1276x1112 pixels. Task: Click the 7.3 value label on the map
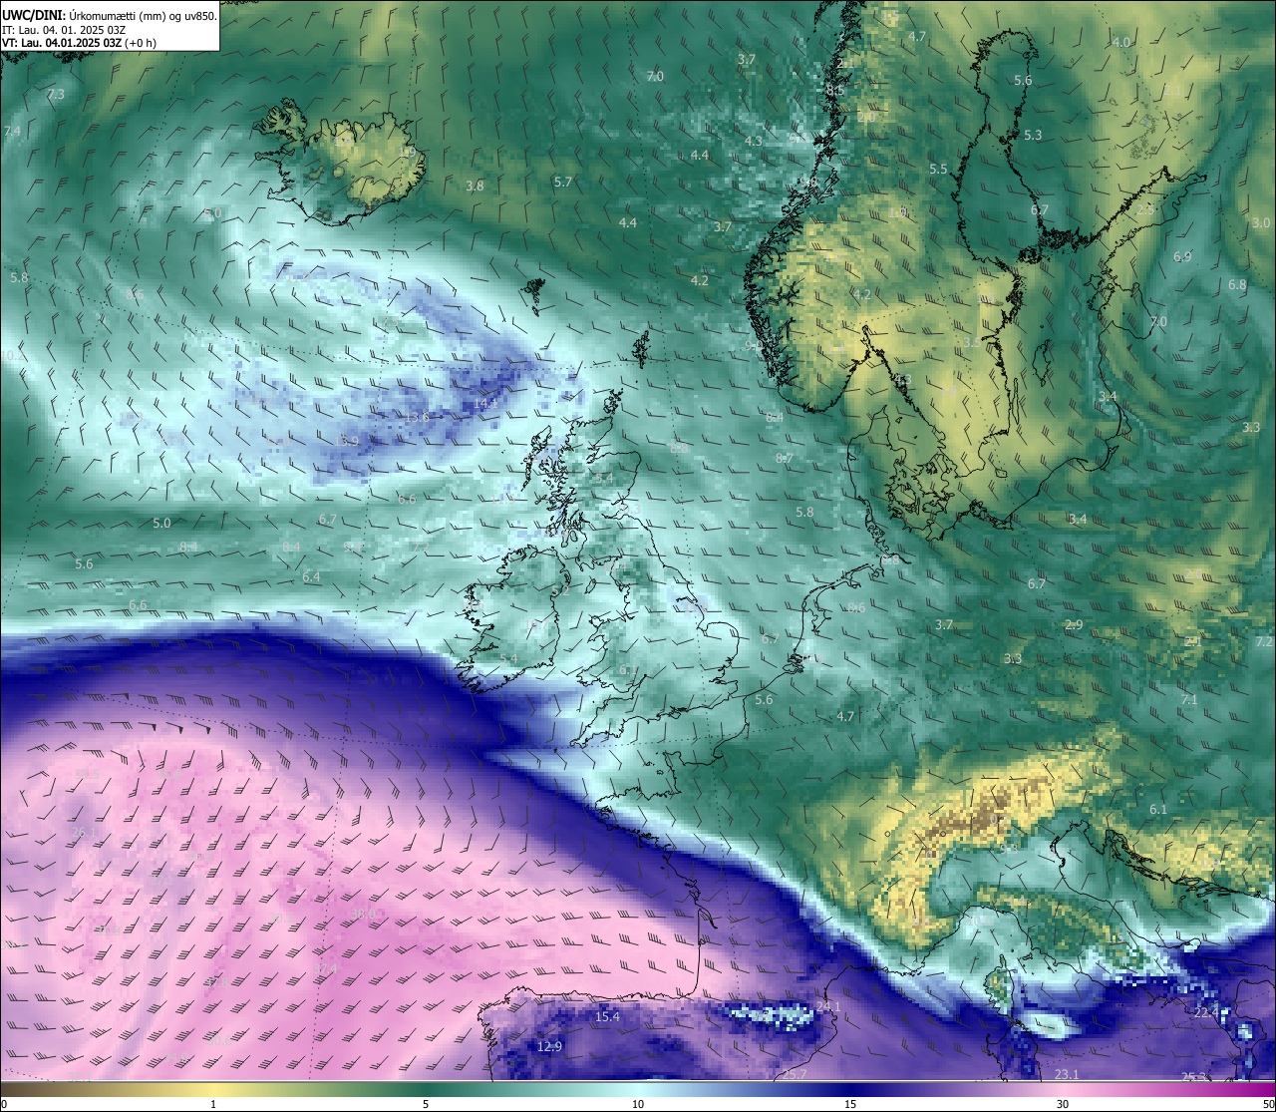(56, 94)
